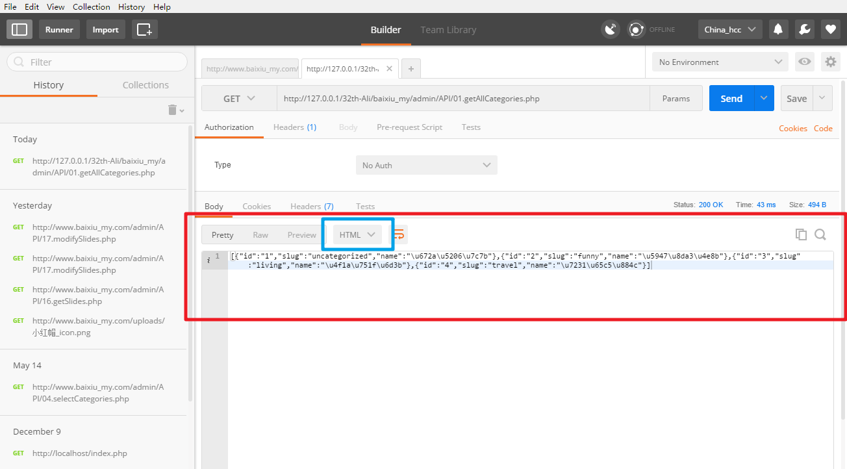Click the Import icon
847x469 pixels.
tap(105, 29)
